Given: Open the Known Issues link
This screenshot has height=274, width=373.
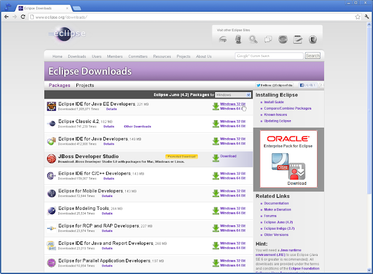Looking at the screenshot, I should (276, 115).
